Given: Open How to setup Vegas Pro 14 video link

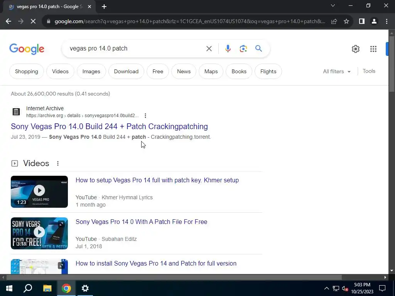Looking at the screenshot, I should pos(157,180).
